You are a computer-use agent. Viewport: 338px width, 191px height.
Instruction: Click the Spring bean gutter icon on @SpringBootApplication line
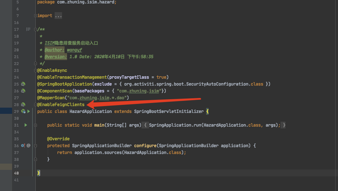pos(23,84)
